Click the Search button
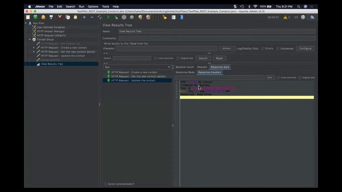 coord(203,58)
